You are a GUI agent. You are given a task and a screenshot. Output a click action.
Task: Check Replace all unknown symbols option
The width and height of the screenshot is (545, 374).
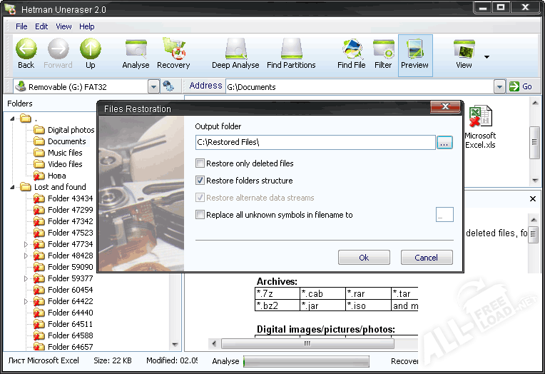[x=200, y=215]
